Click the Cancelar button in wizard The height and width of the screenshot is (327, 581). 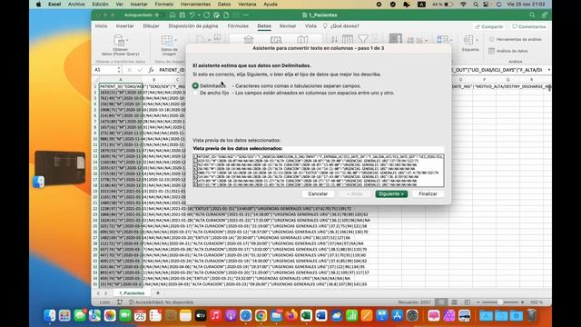[x=318, y=193]
